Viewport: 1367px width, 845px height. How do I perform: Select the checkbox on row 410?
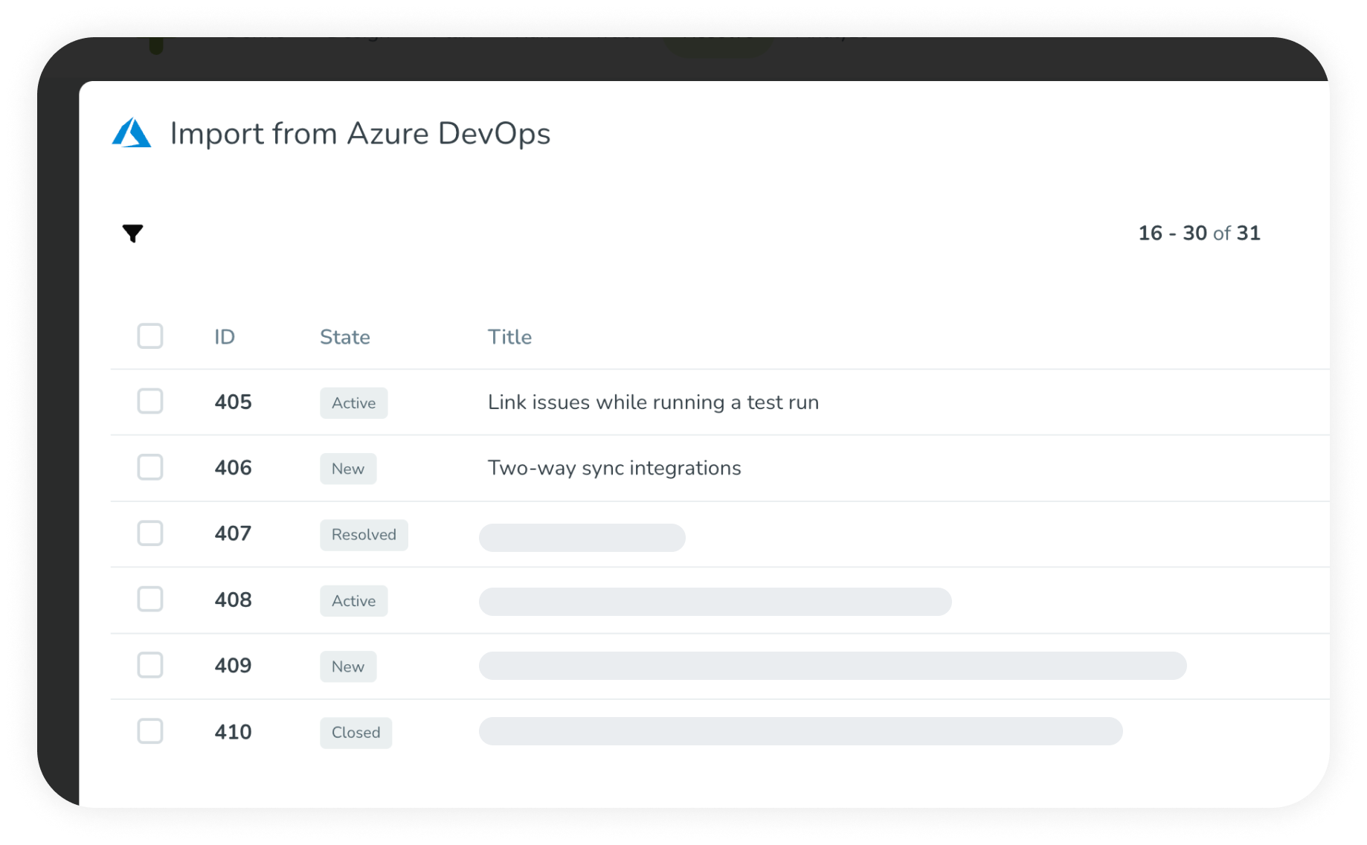coord(150,731)
